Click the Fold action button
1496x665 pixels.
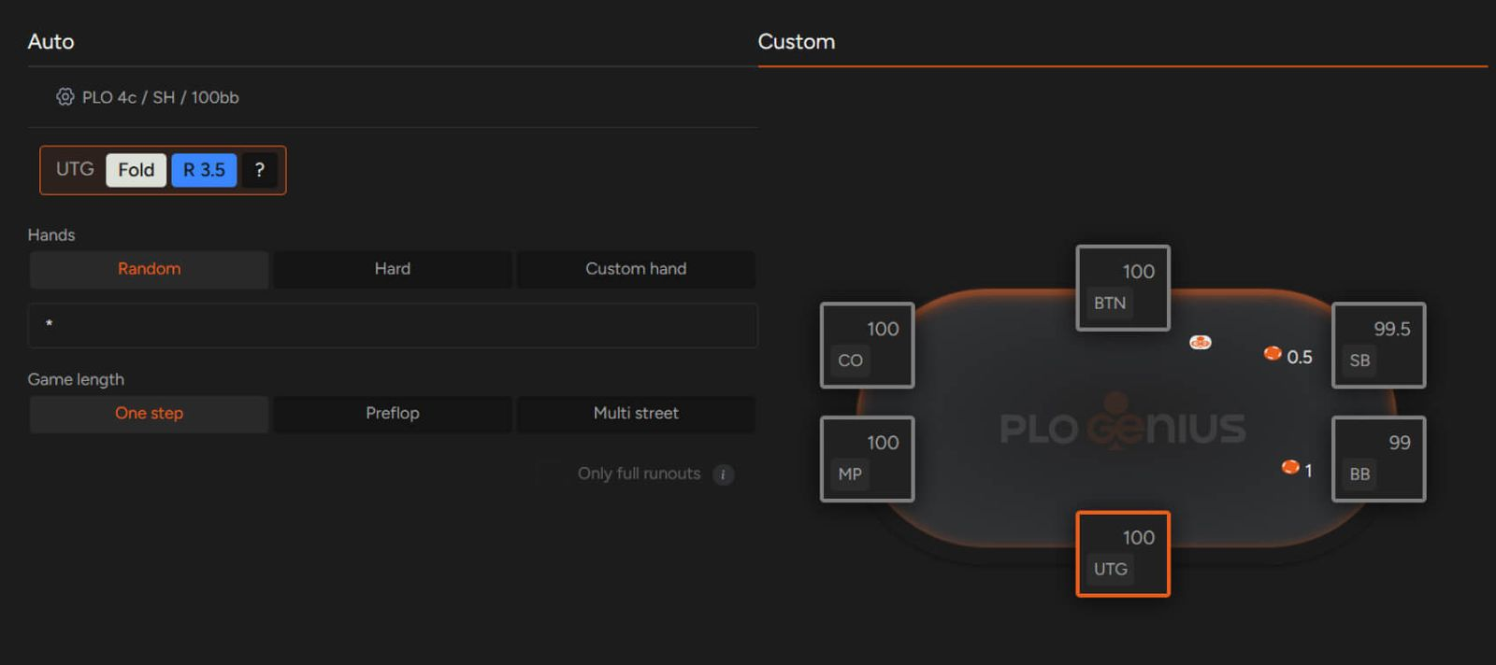(136, 170)
